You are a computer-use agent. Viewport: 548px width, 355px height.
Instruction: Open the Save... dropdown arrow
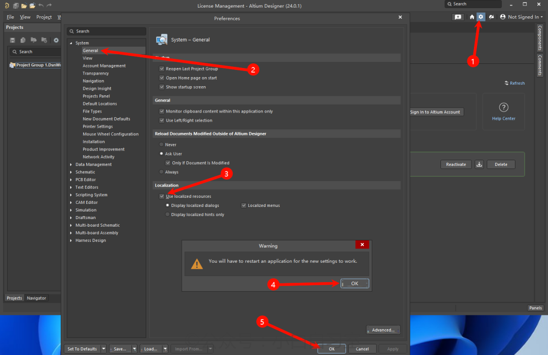coord(134,349)
